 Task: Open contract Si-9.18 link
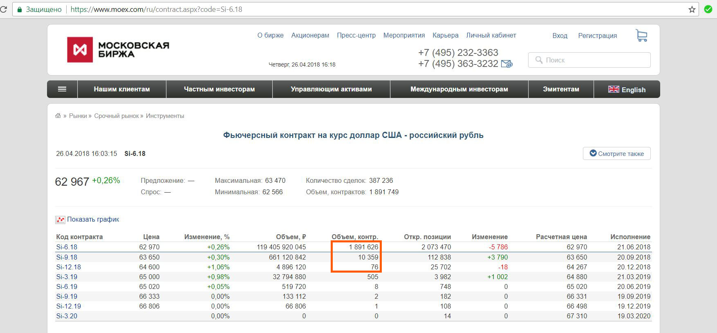[x=67, y=257]
